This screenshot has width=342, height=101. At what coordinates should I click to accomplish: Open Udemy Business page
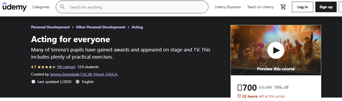point(228,7)
